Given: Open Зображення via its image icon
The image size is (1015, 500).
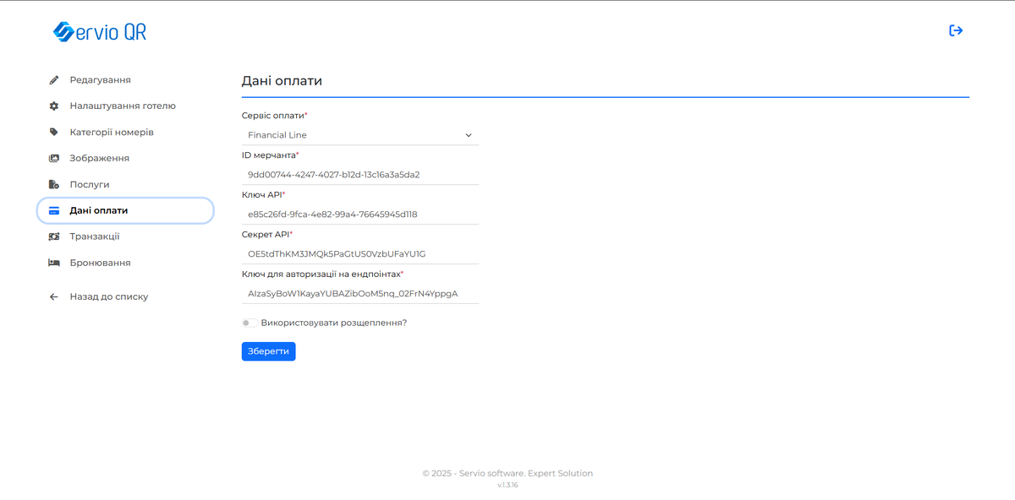Looking at the screenshot, I should [53, 158].
